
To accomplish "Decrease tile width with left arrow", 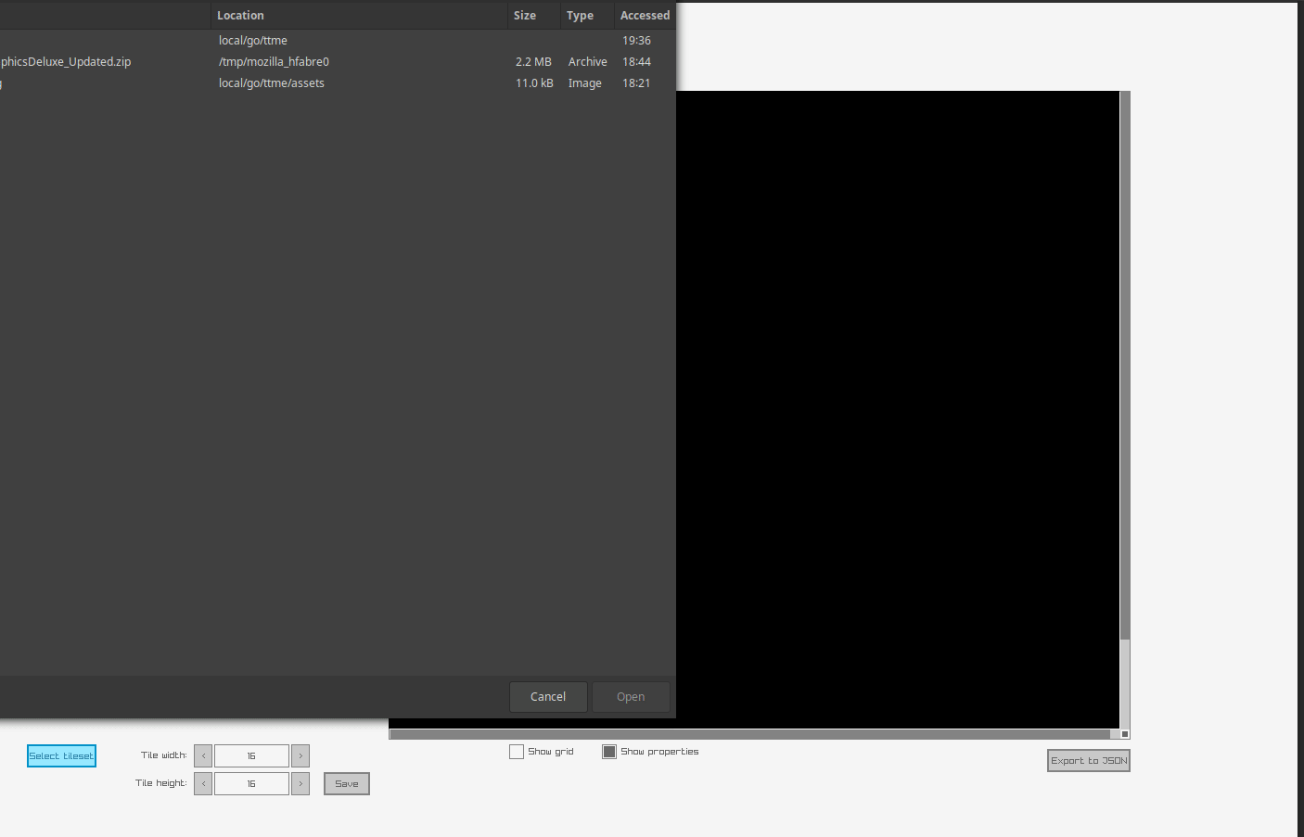I will 203,756.
